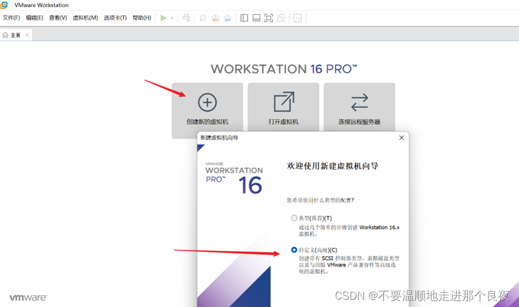519x307 pixels.
Task: Click the vmware logo at bottom left
Action: [x=28, y=297]
